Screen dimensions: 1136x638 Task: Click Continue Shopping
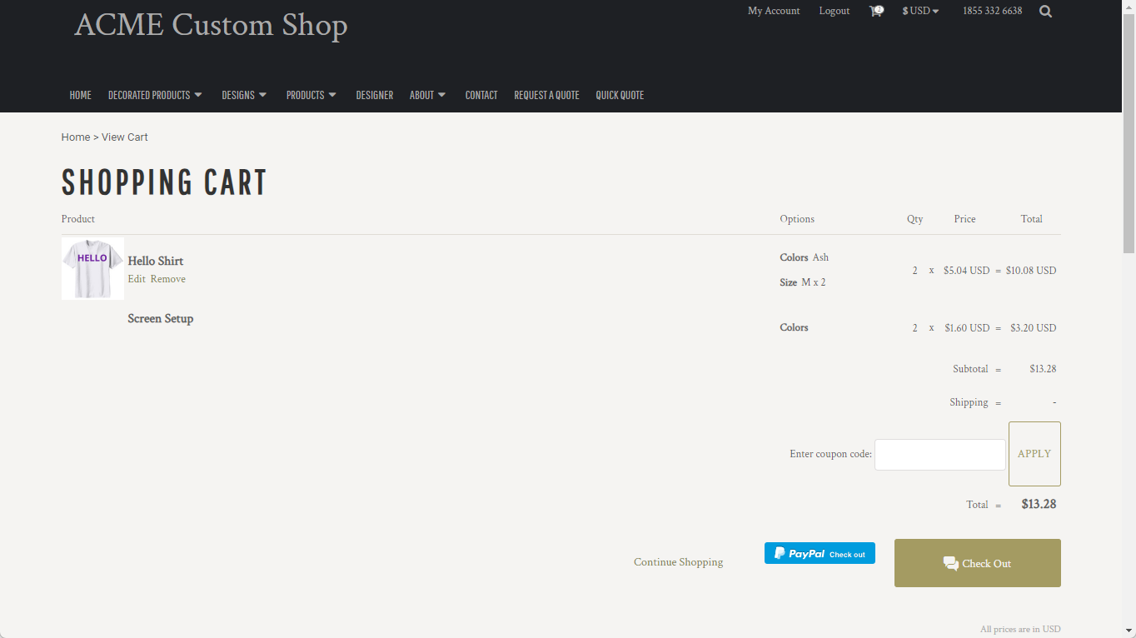tap(678, 562)
